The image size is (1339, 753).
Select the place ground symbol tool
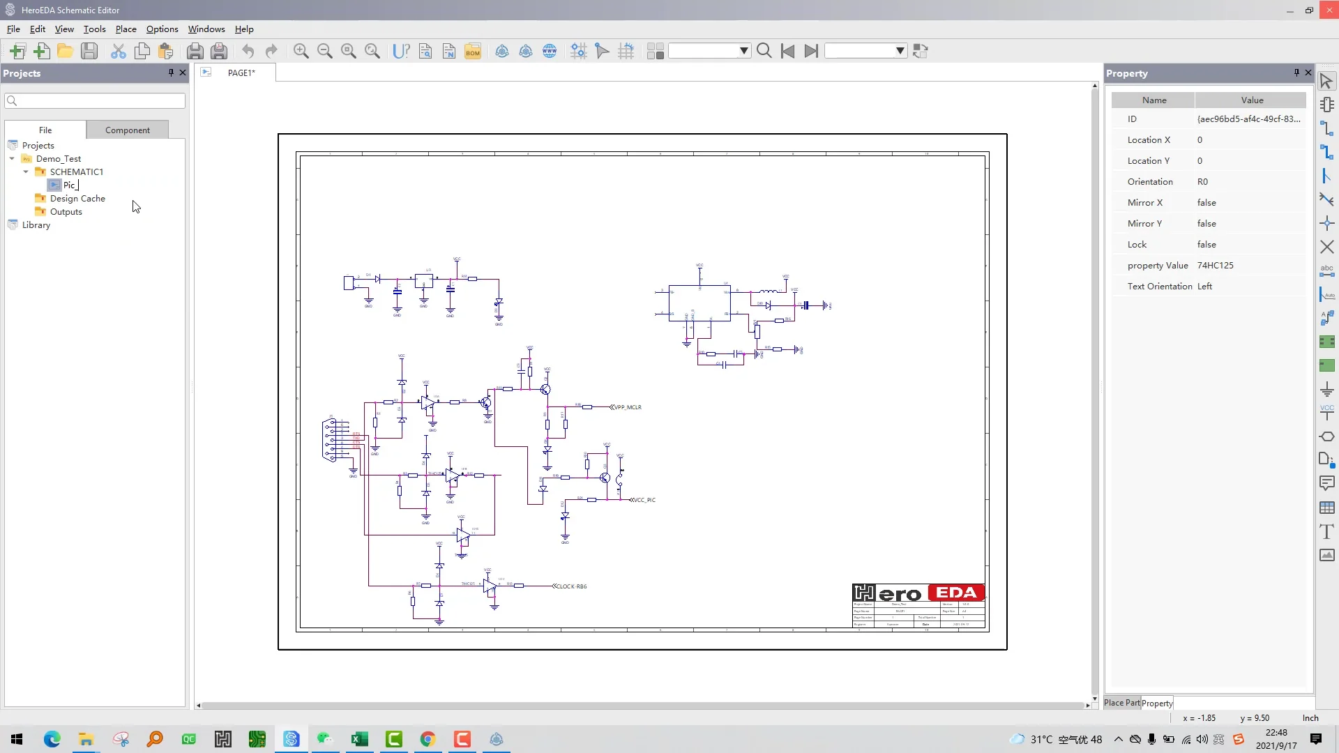pyautogui.click(x=1326, y=389)
